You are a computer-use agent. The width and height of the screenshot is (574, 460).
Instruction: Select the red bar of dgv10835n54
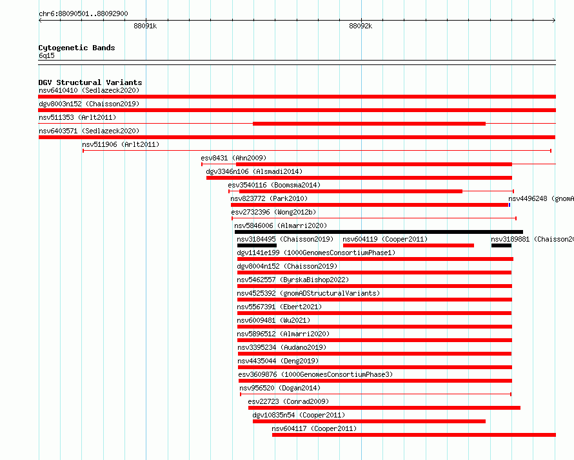(369, 421)
